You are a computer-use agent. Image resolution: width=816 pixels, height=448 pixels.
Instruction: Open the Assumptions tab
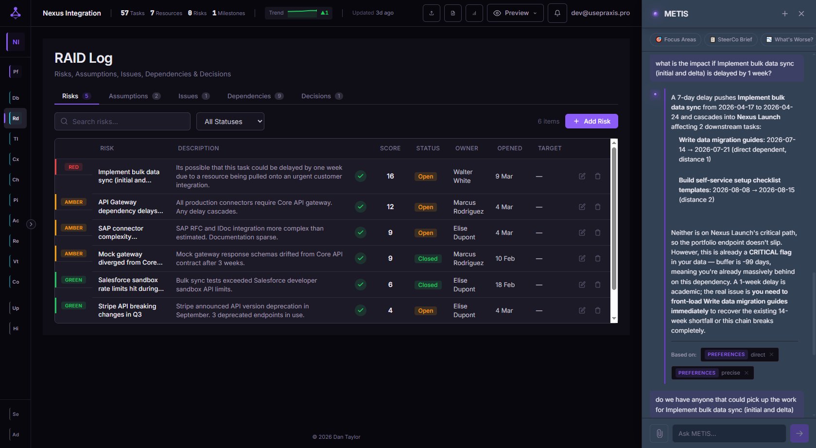[x=128, y=96]
